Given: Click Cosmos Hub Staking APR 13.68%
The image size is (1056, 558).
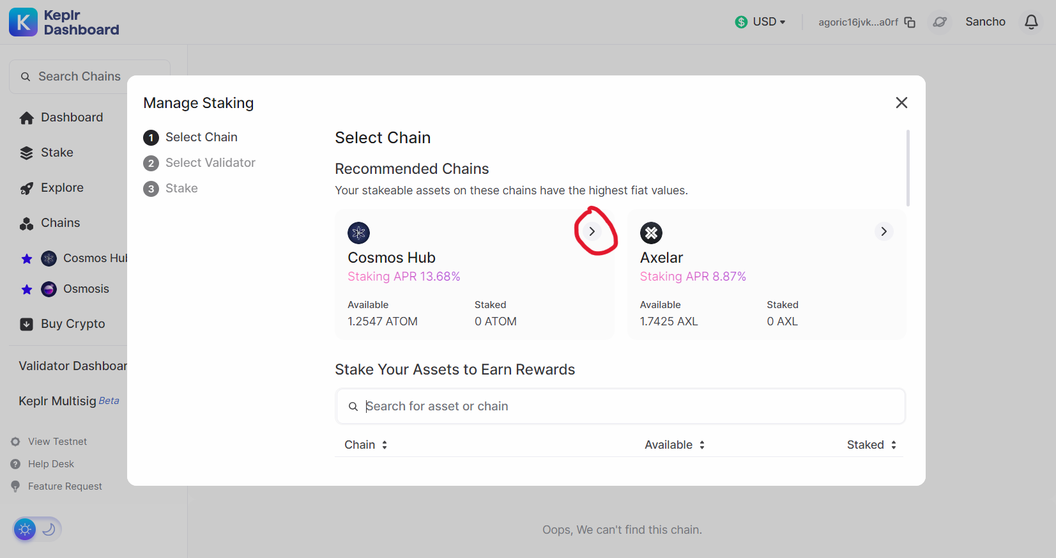Looking at the screenshot, I should point(404,277).
